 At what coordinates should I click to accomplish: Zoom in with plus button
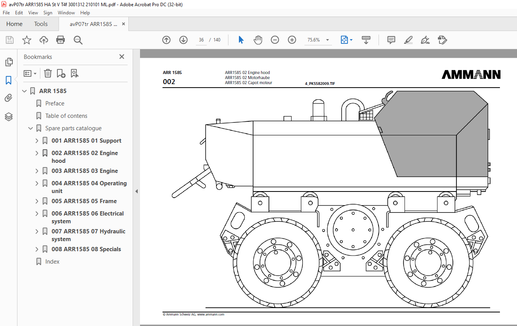pos(292,40)
